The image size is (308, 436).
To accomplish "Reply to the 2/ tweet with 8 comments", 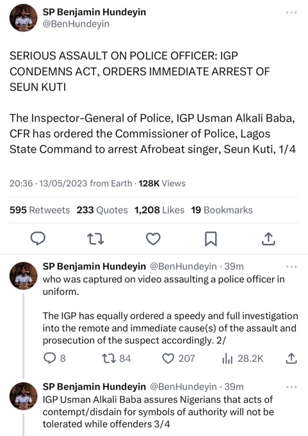I will point(54,358).
